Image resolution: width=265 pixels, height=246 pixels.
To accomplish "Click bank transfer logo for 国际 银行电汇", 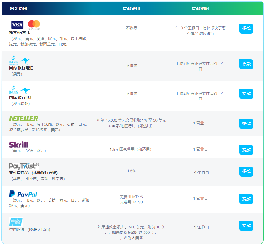I will (x=14, y=90).
